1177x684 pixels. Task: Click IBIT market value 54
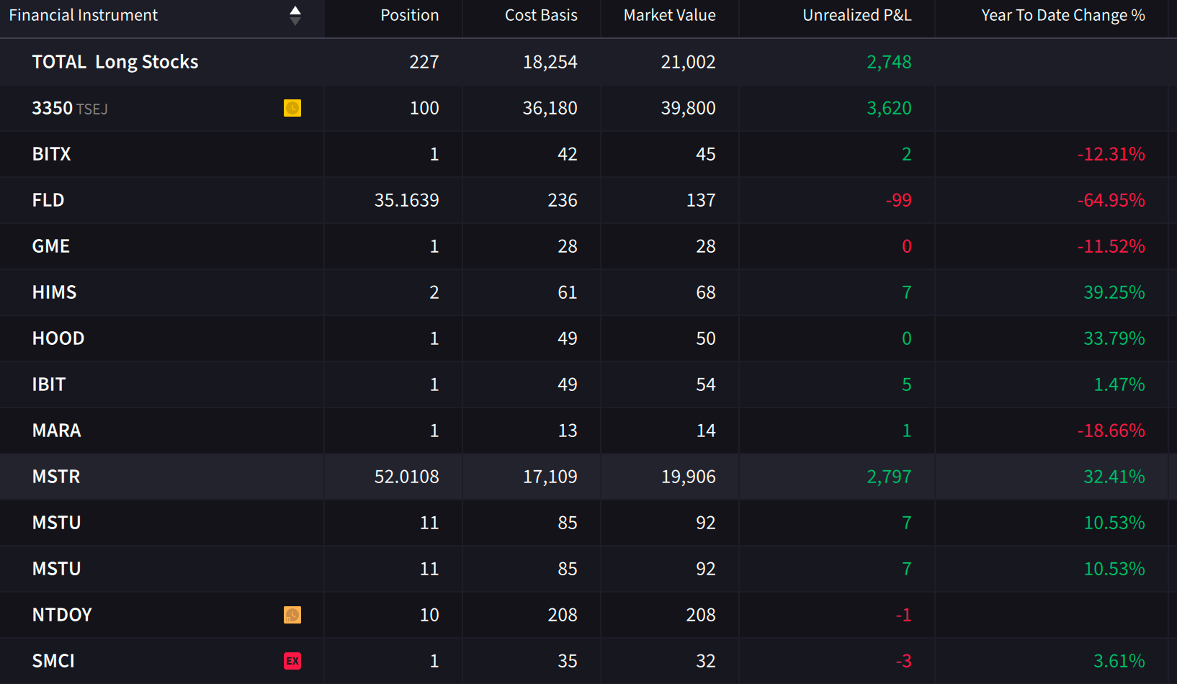click(706, 384)
